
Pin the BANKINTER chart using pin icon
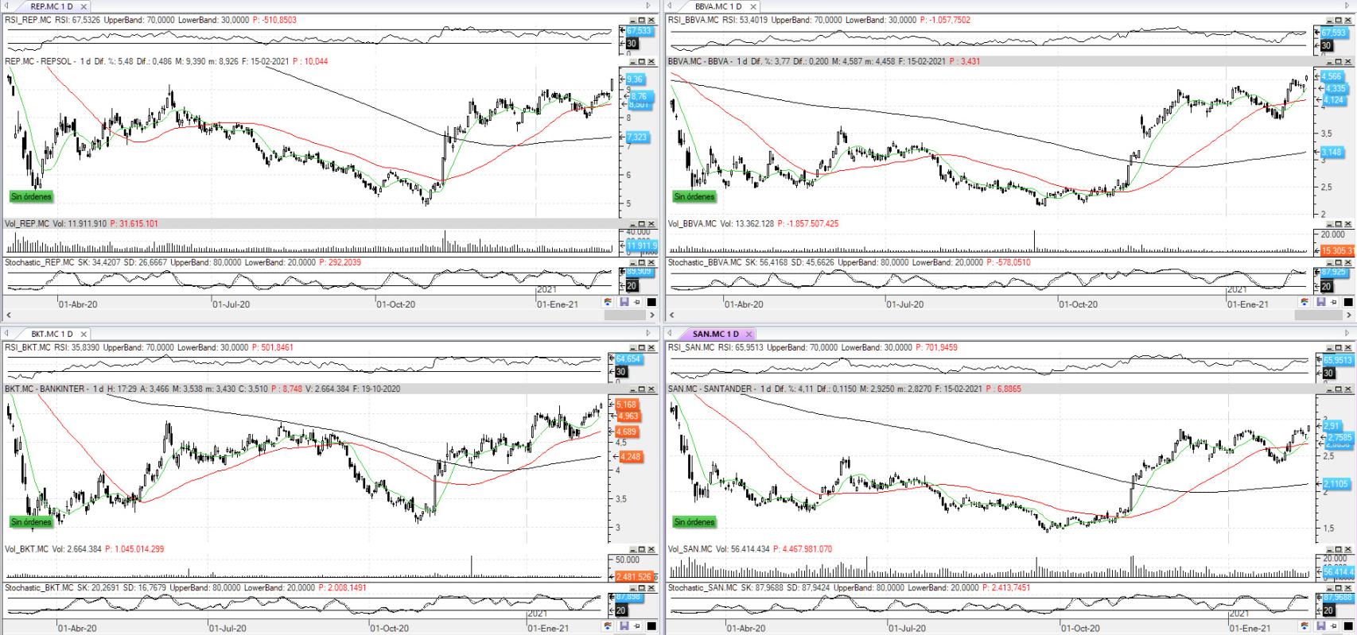point(637,627)
